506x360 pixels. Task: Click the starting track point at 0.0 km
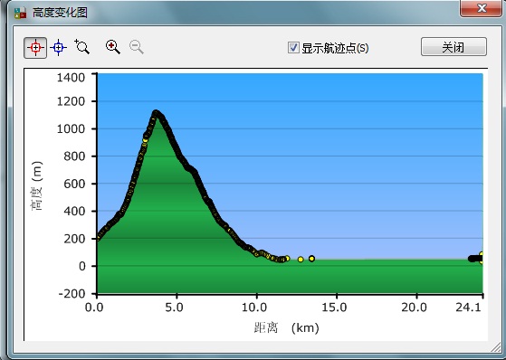pyautogui.click(x=98, y=238)
